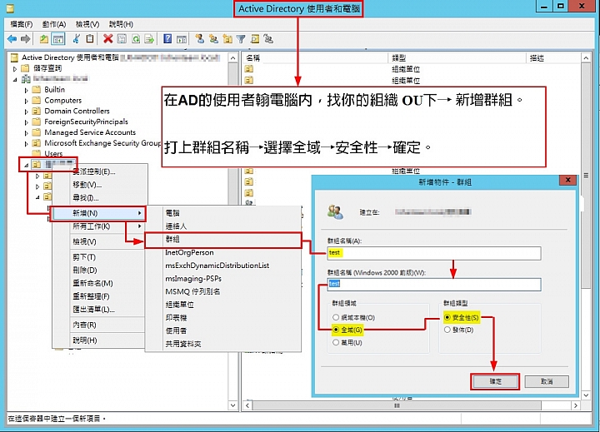The height and width of the screenshot is (432, 600).
Task: Click the Export List toolbar icon
Action: click(x=149, y=38)
